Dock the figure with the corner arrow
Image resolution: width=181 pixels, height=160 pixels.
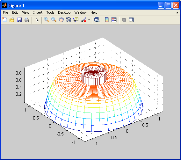click(177, 12)
